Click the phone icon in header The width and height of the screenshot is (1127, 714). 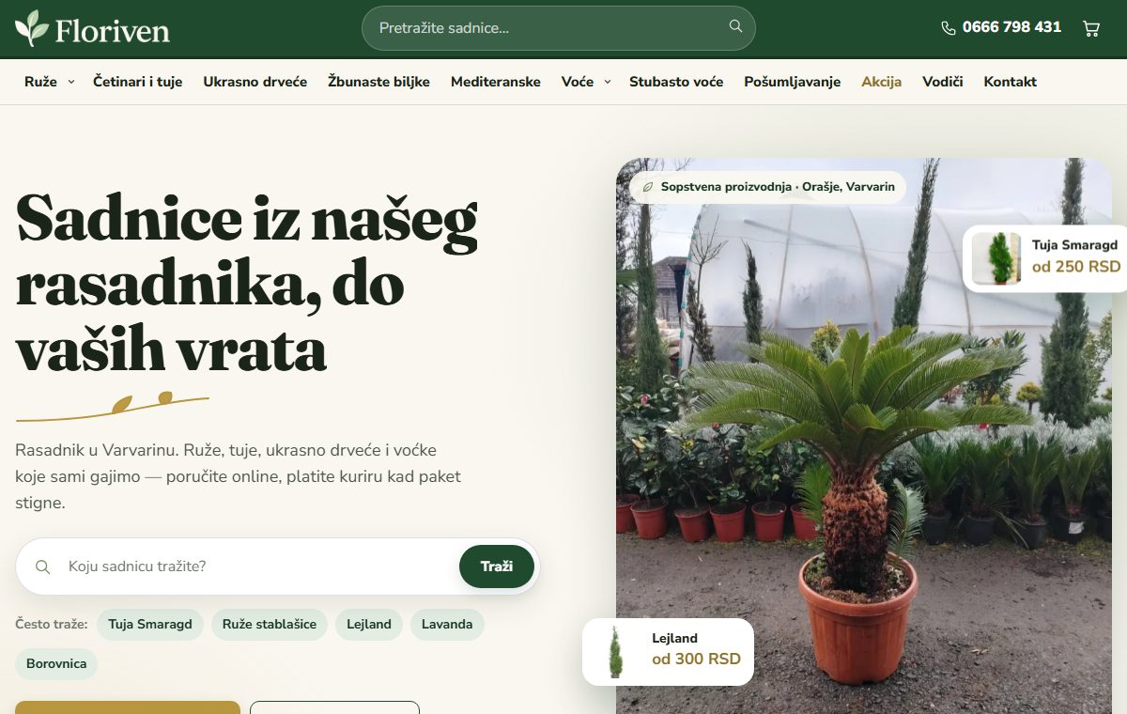[x=948, y=28]
